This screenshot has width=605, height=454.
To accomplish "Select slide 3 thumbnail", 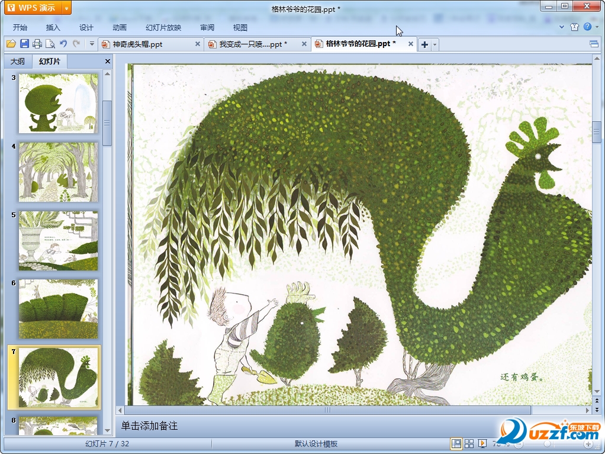I will tap(58, 104).
